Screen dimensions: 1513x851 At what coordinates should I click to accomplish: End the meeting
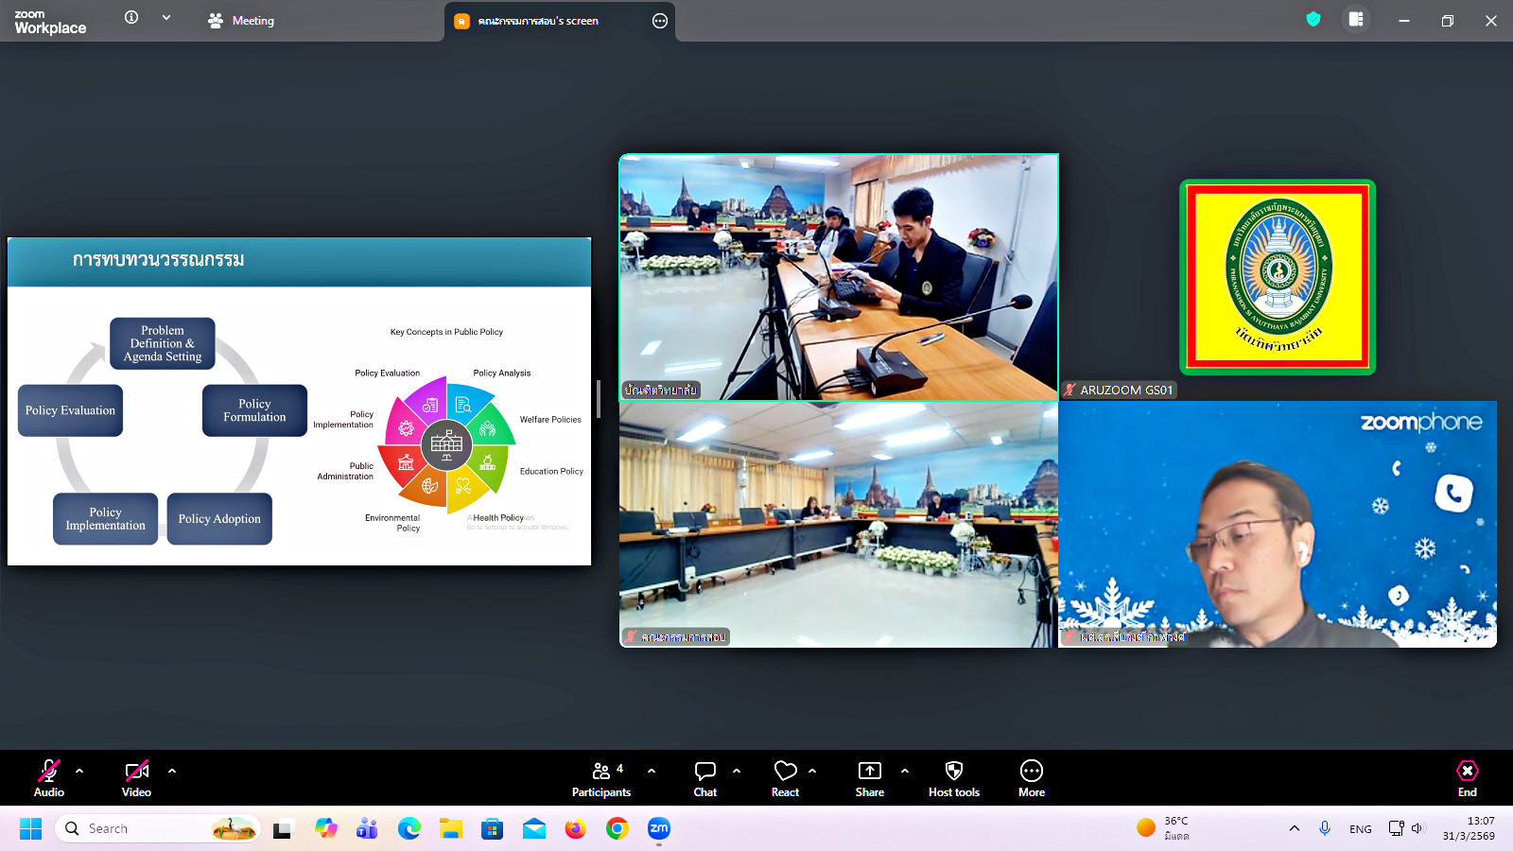(1467, 778)
